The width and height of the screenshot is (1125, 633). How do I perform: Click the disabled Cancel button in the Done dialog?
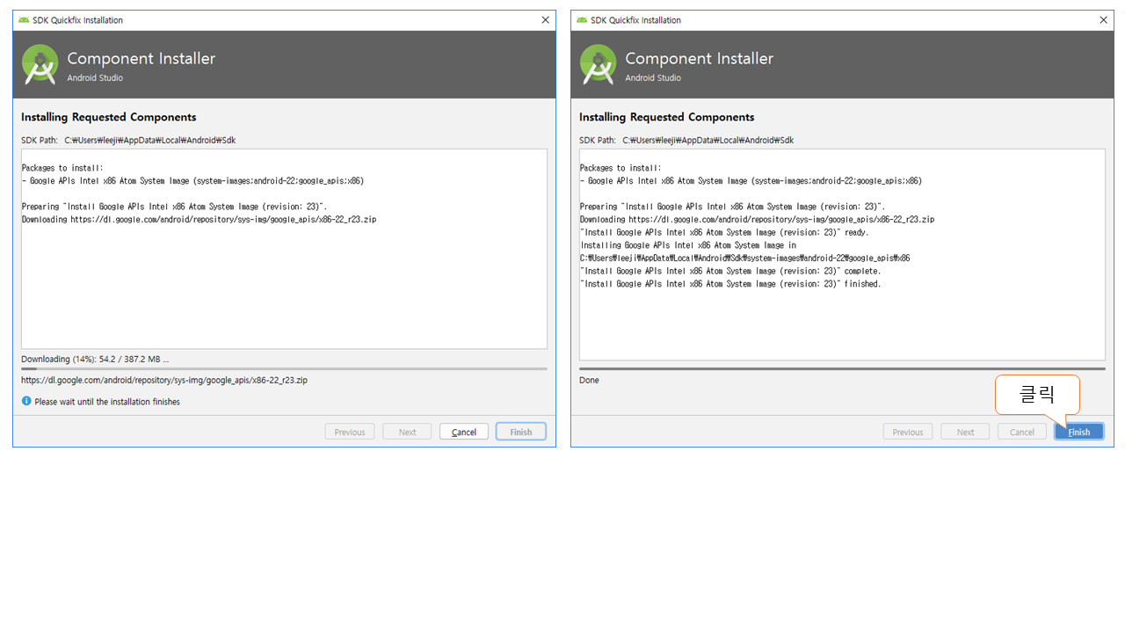click(x=1021, y=432)
